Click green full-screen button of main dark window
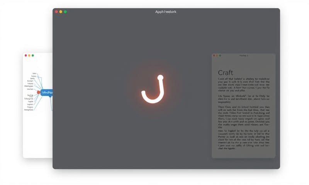The width and height of the screenshot is (309, 185). point(65,12)
